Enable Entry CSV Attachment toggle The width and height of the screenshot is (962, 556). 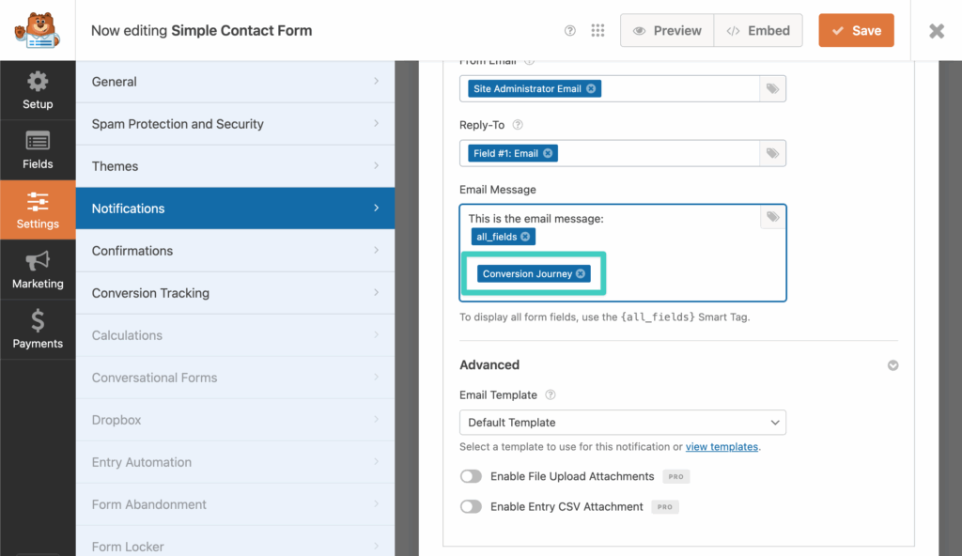471,506
